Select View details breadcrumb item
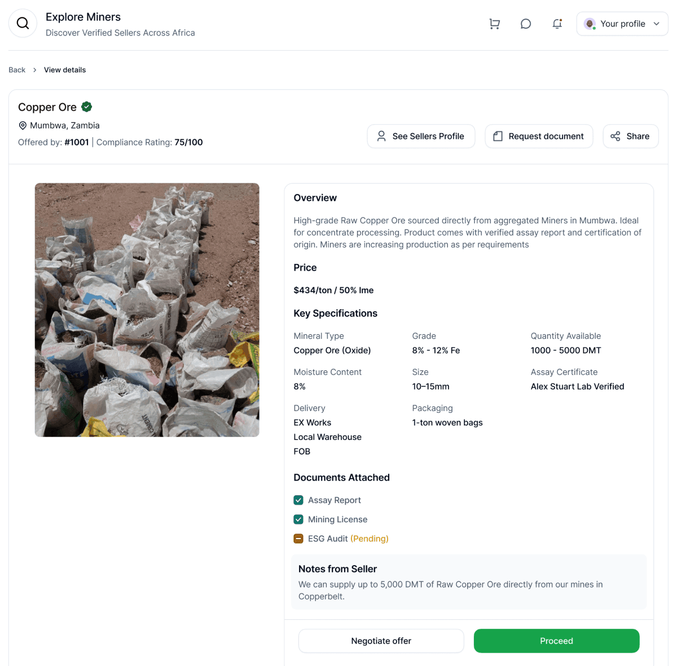This screenshot has height=666, width=677. (65, 70)
